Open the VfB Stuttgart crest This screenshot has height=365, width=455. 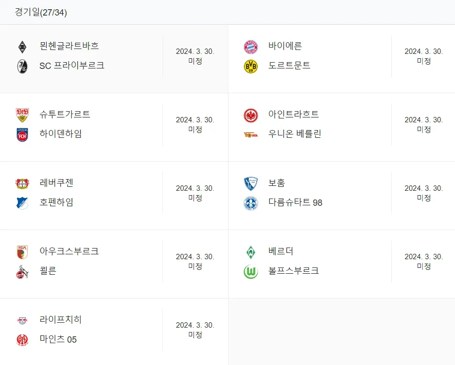pyautogui.click(x=22, y=116)
